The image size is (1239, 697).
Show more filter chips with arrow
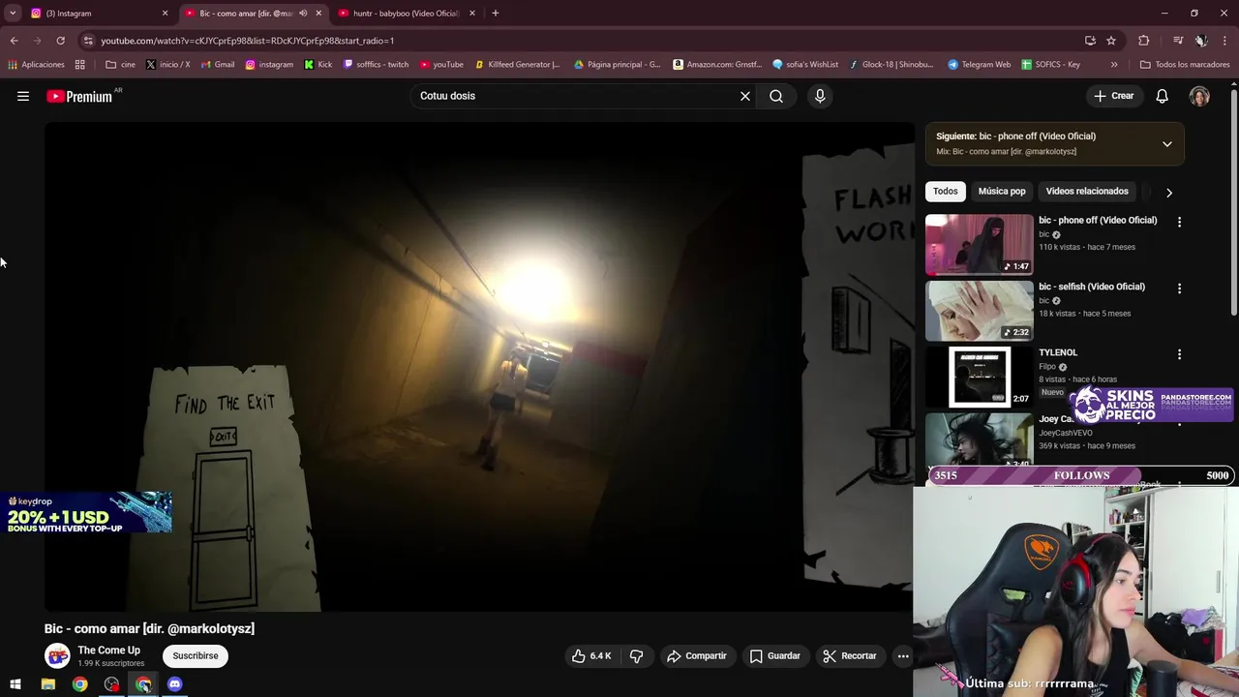1169,193
